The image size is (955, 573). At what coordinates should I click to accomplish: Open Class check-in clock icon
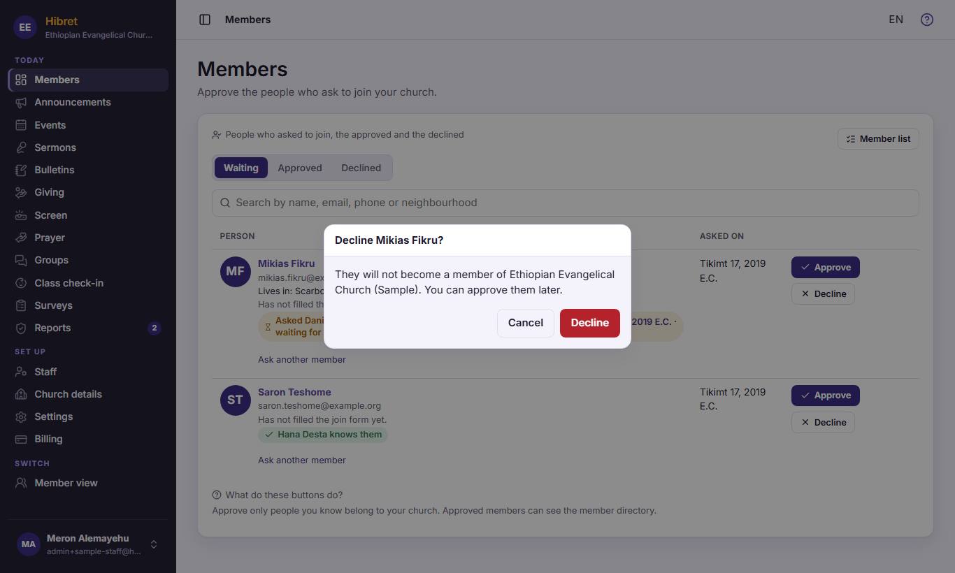click(x=21, y=283)
